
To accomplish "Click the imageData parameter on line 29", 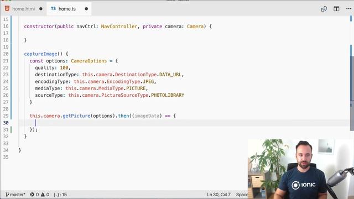I will pos(147,116).
